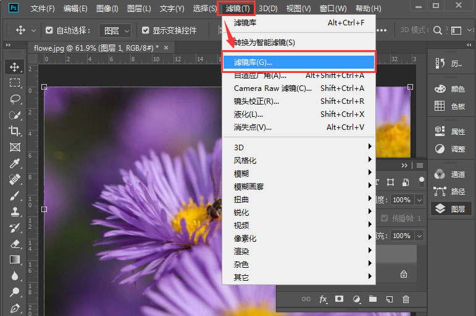Select the Lasso tool
This screenshot has height=316, width=476.
pyautogui.click(x=14, y=99)
